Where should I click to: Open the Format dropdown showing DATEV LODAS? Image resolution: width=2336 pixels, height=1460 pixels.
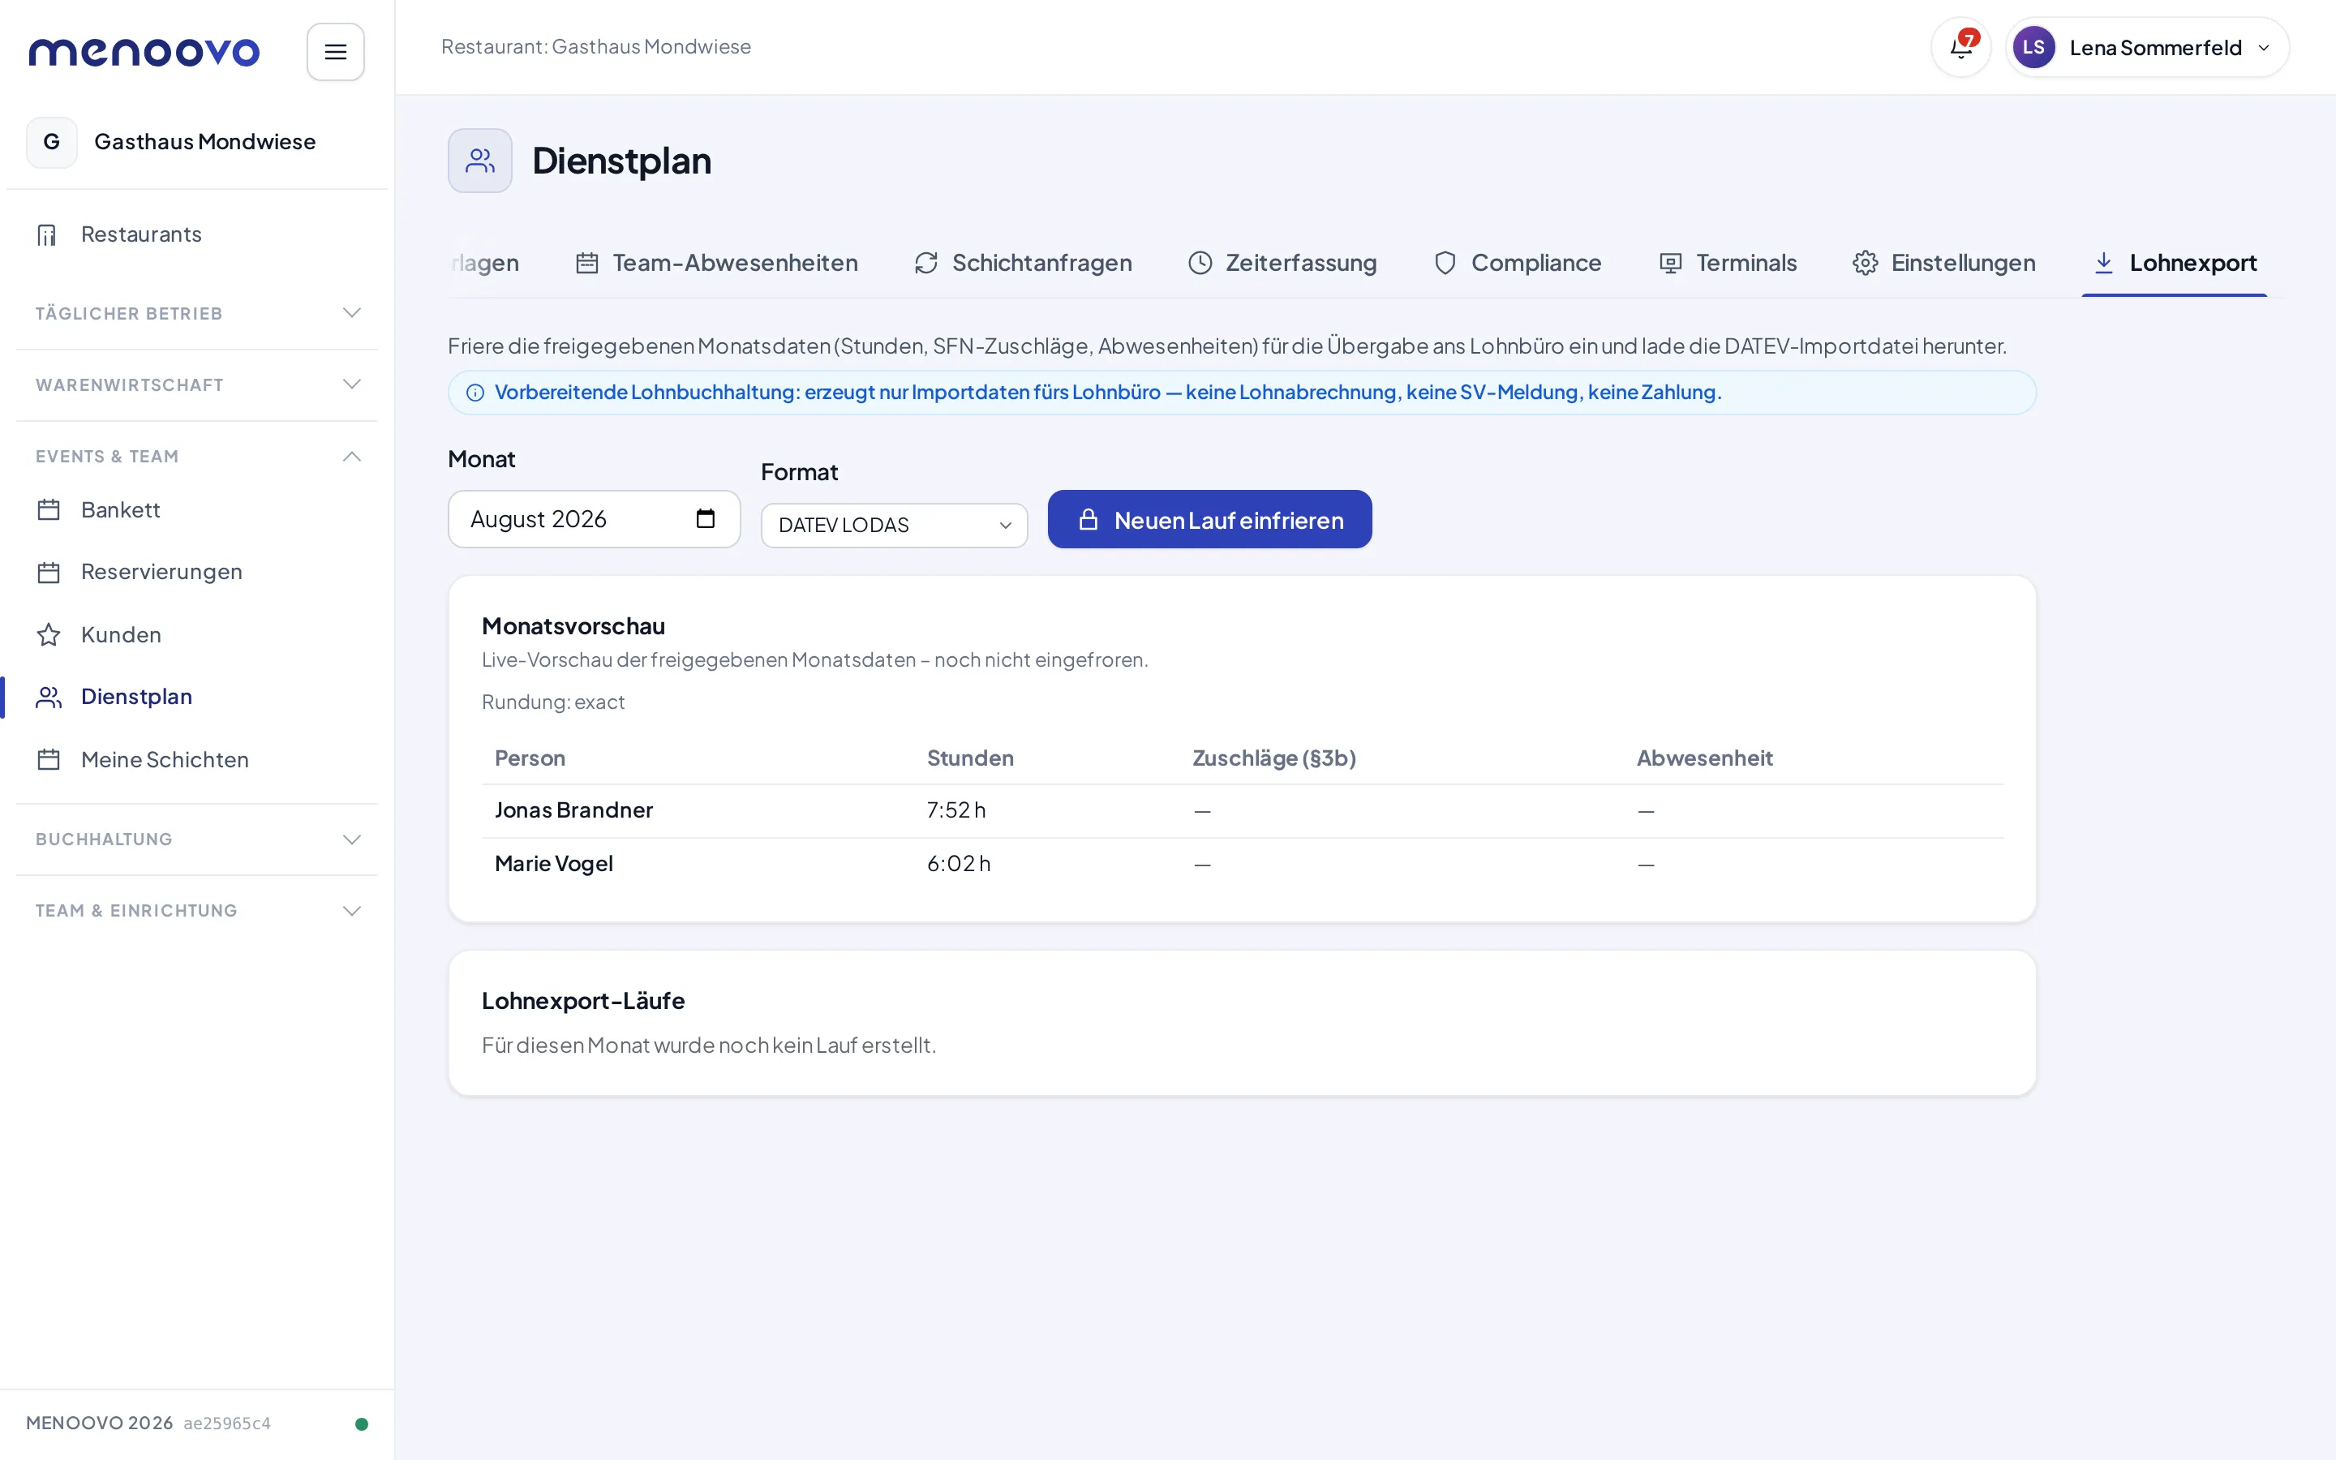coord(894,526)
